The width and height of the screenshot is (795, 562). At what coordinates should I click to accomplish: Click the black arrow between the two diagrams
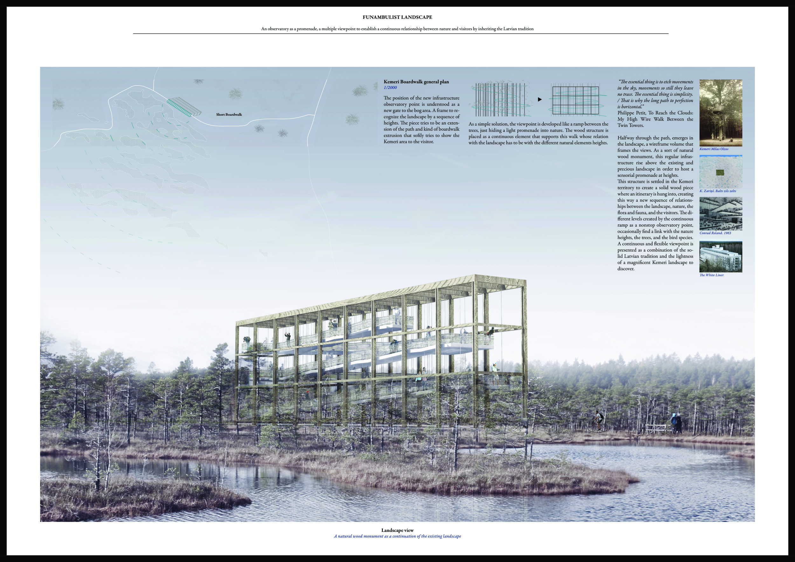pos(539,99)
